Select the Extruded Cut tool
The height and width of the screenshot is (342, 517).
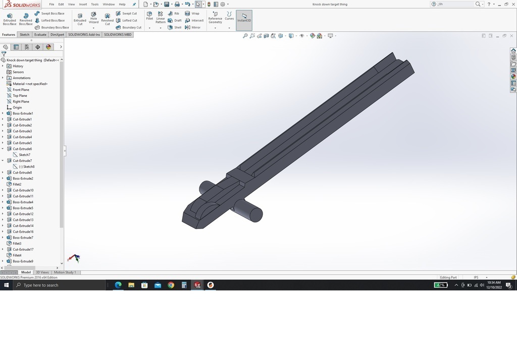point(80,20)
